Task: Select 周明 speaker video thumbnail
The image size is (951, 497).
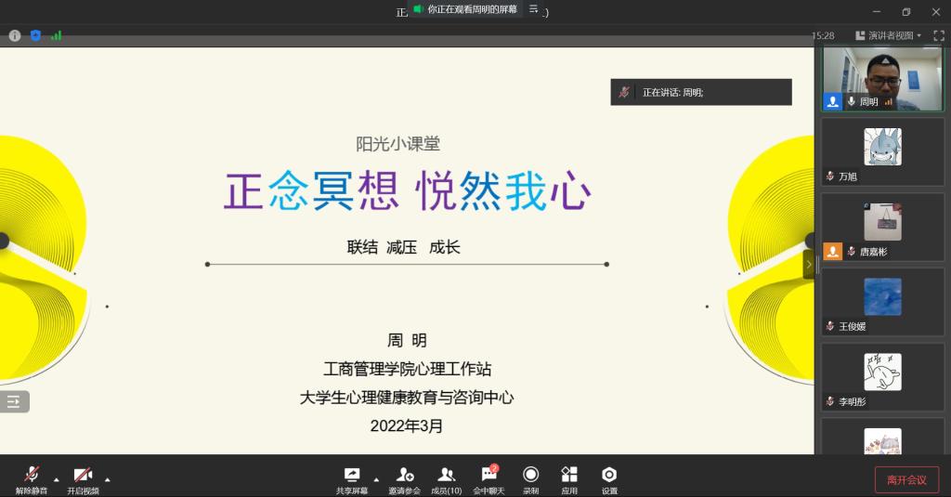Action: [x=882, y=79]
